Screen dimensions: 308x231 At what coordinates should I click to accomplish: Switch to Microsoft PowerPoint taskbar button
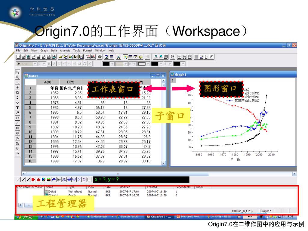189,217
